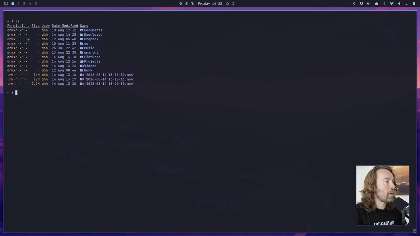The width and height of the screenshot is (420, 236).
Task: Click the typed 'ls' command text
Action: pyautogui.click(x=17, y=21)
